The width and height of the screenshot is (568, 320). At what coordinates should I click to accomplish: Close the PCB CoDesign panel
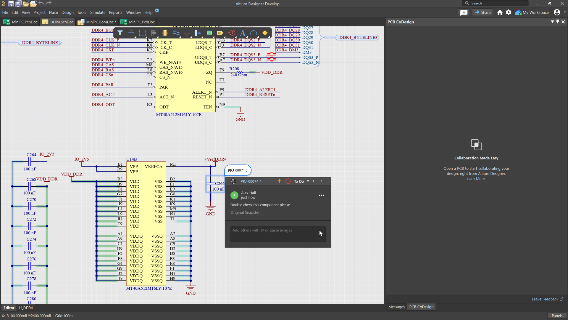click(x=563, y=22)
